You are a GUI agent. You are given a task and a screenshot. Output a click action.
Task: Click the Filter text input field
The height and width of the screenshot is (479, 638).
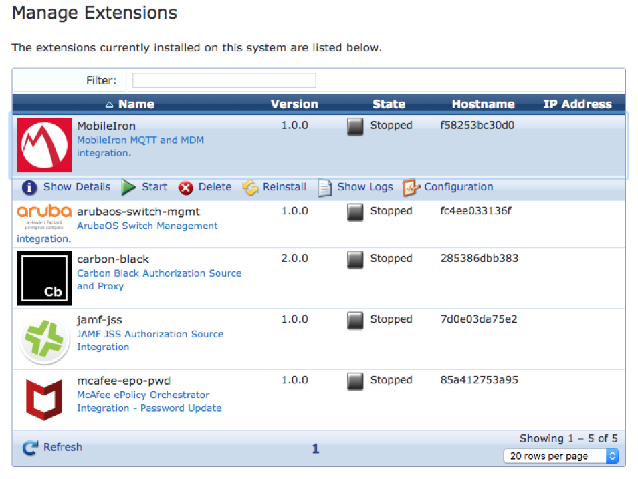pos(224,80)
